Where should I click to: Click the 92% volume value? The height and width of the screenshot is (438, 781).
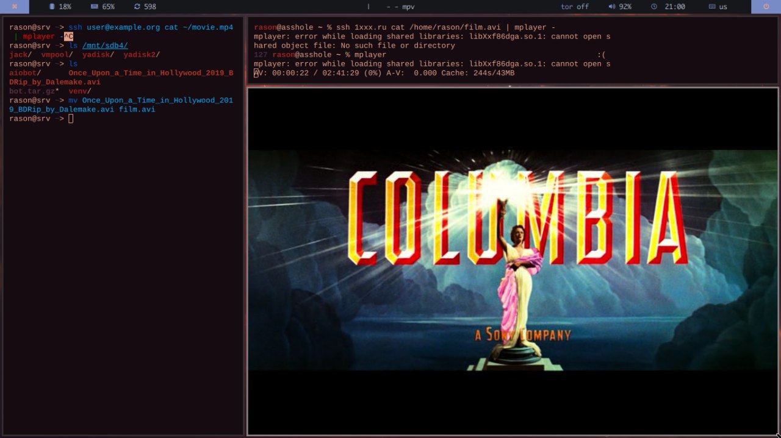click(x=625, y=7)
